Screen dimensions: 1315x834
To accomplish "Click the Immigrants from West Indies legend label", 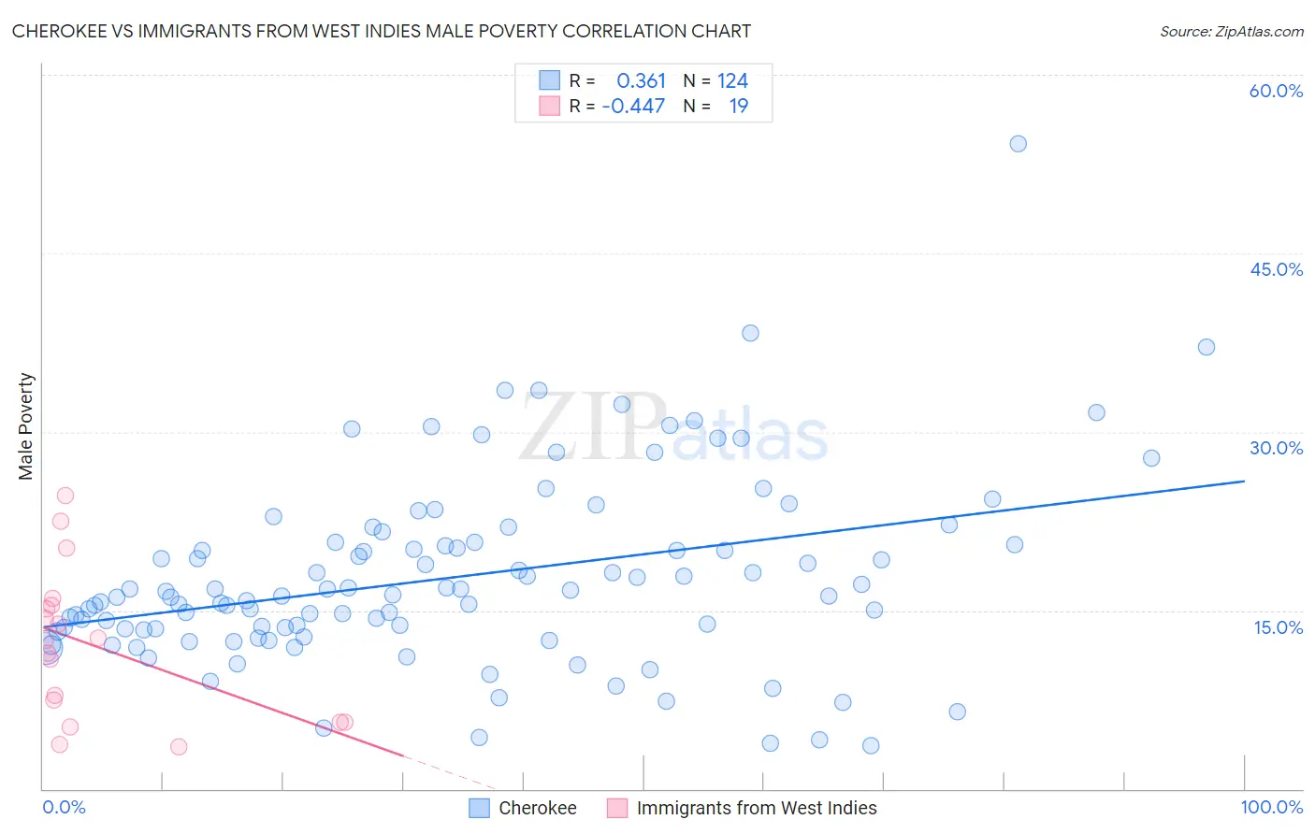I will [757, 809].
